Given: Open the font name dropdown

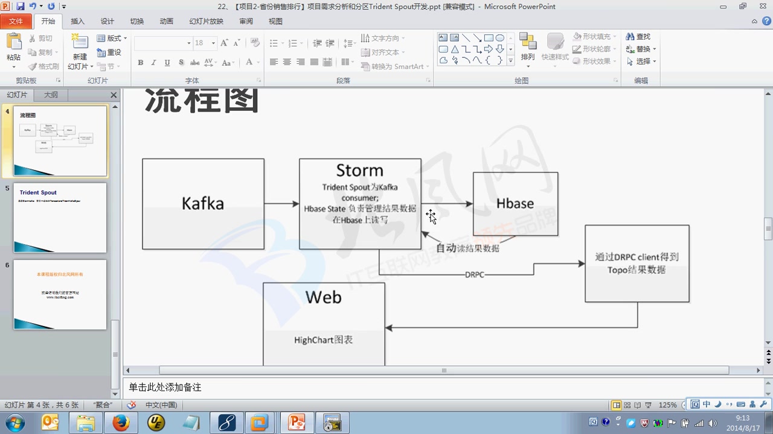Looking at the screenshot, I should tap(189, 43).
